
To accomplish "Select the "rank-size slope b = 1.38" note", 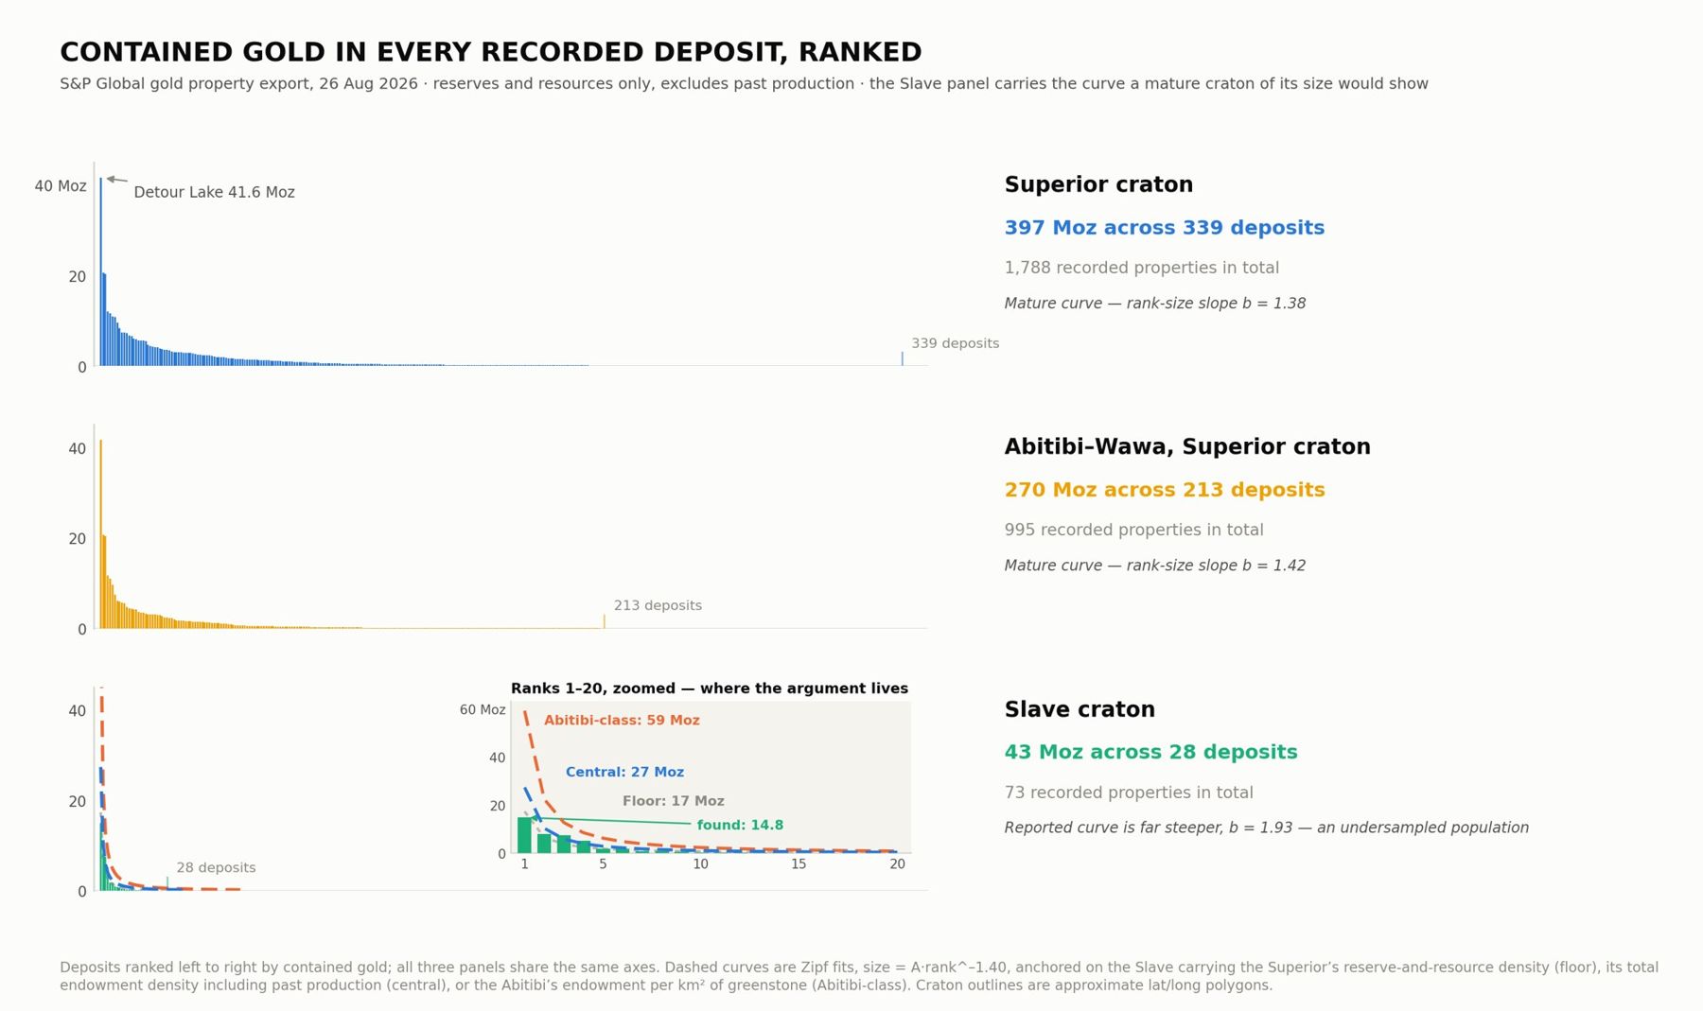I will coord(1154,304).
